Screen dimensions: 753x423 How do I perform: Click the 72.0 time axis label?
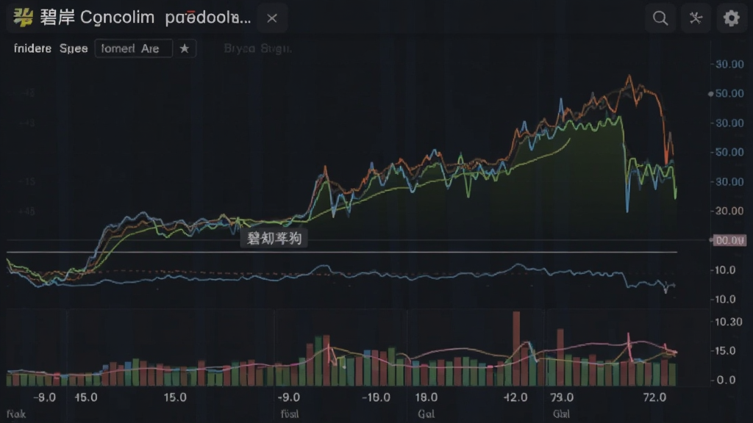(x=655, y=397)
